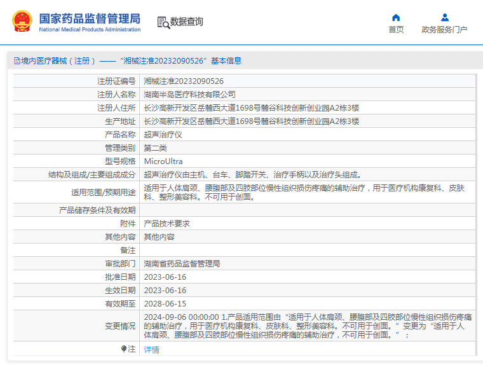Click the 国家药品监督管理局 title
The image size is (483, 365).
[x=90, y=19]
